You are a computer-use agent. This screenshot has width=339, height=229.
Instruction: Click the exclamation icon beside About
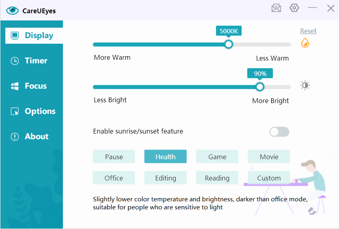(15, 137)
